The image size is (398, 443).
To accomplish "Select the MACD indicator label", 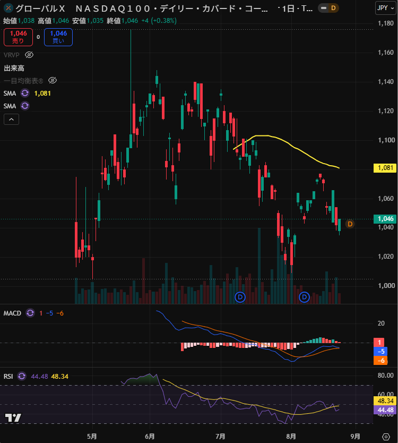I will (12, 313).
